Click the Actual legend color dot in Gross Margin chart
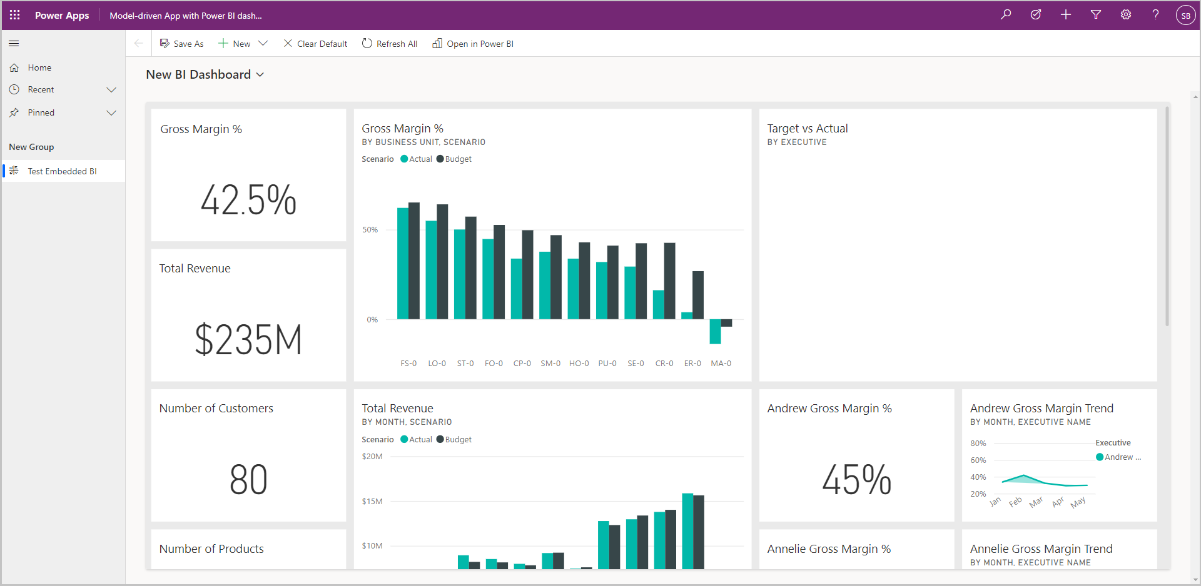The height and width of the screenshot is (586, 1201). 404,159
